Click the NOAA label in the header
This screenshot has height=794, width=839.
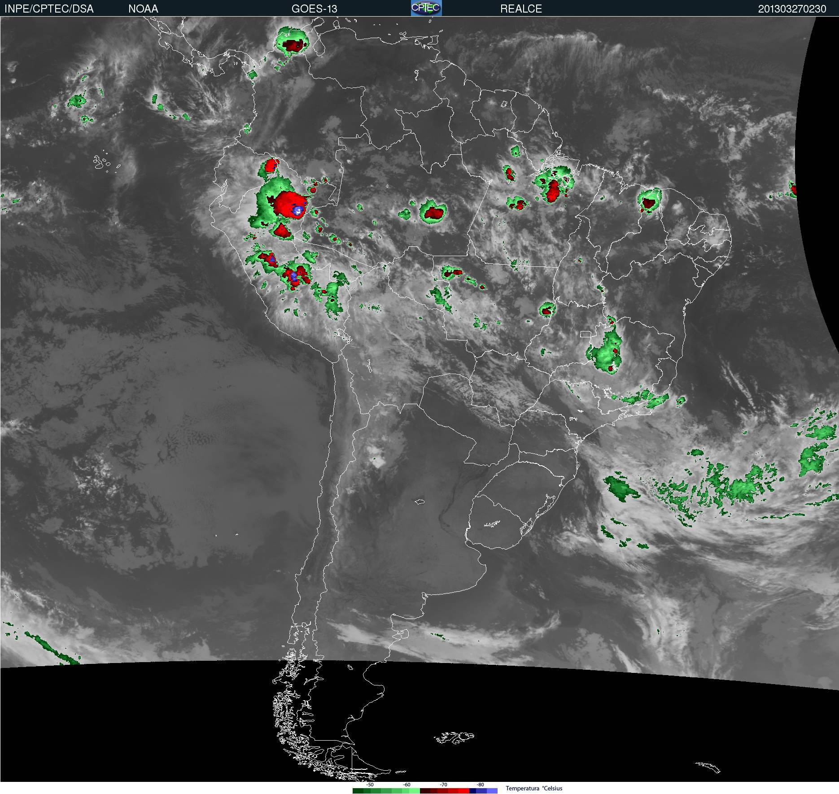click(143, 9)
